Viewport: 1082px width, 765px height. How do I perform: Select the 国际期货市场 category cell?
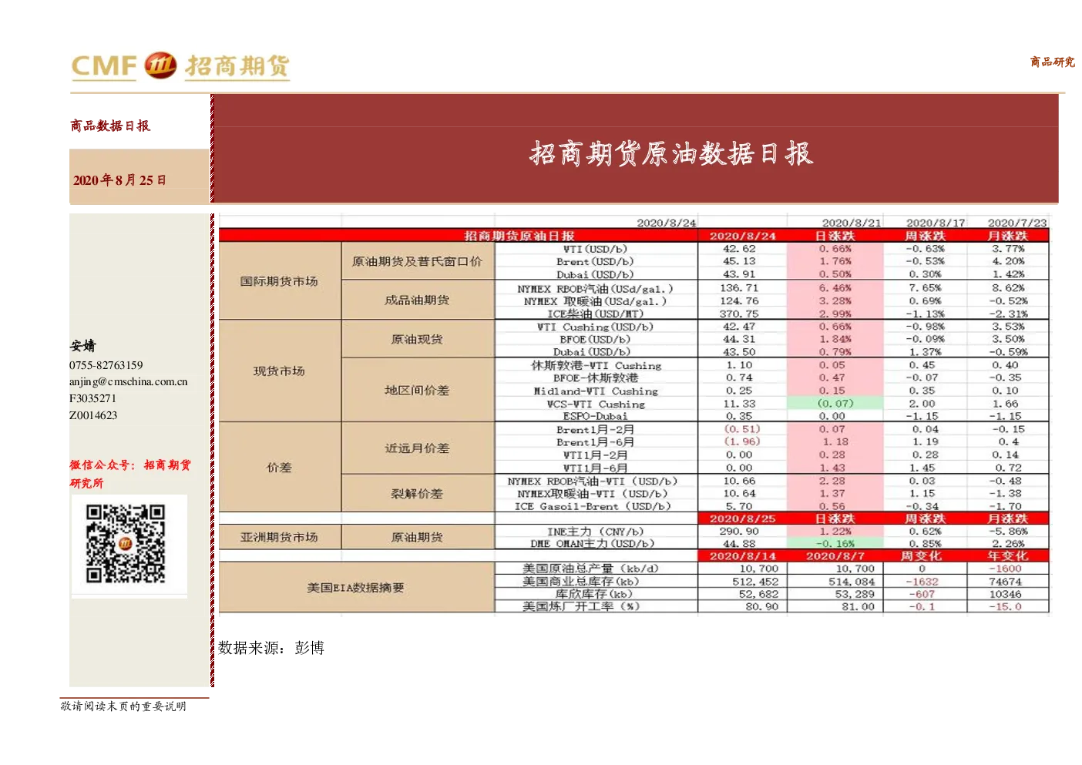click(280, 281)
